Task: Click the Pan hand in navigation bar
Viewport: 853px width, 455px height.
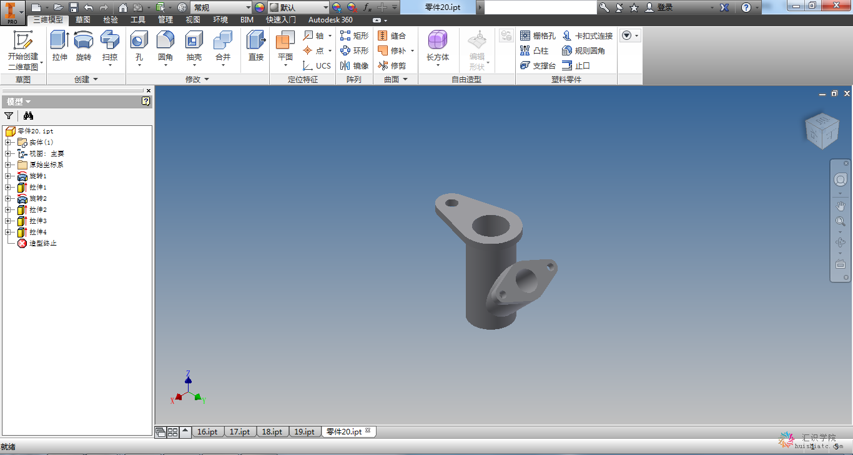Action: click(841, 206)
